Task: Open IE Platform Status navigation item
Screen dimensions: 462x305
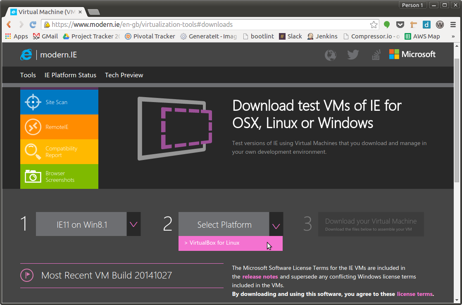Action: click(70, 75)
